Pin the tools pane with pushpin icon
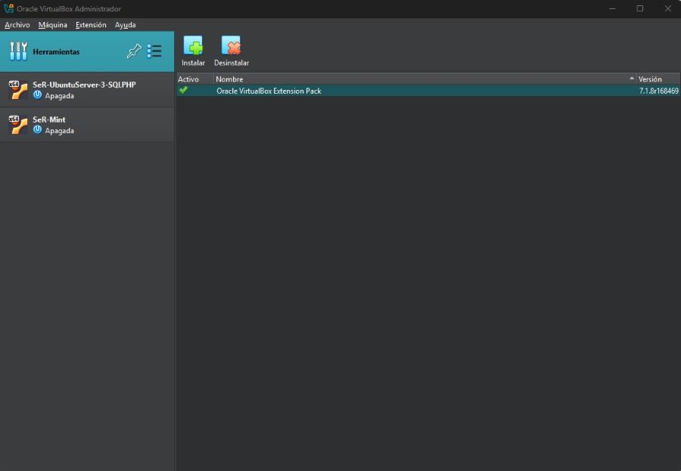This screenshot has width=681, height=471. (x=134, y=51)
